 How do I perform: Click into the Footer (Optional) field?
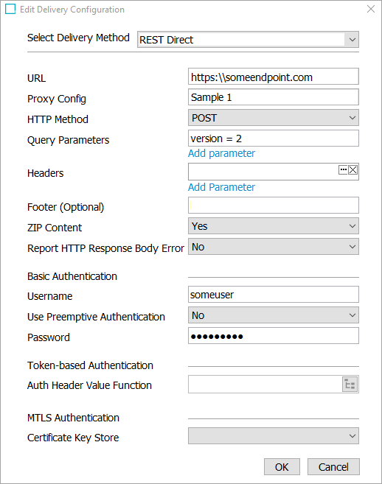pyautogui.click(x=273, y=206)
